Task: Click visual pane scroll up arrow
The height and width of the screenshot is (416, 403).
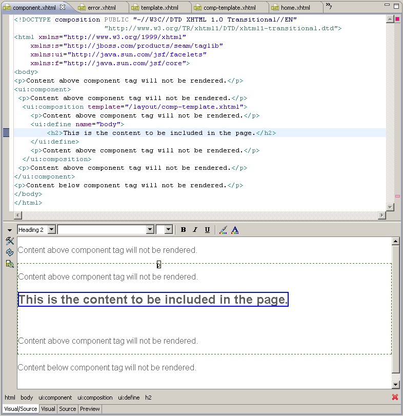Action: [x=396, y=241]
